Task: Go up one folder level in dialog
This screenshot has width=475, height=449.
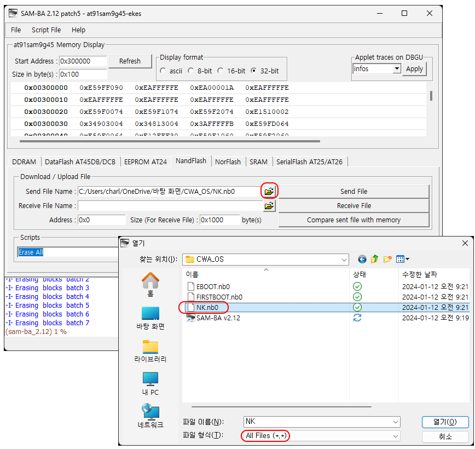Action: coord(375,259)
